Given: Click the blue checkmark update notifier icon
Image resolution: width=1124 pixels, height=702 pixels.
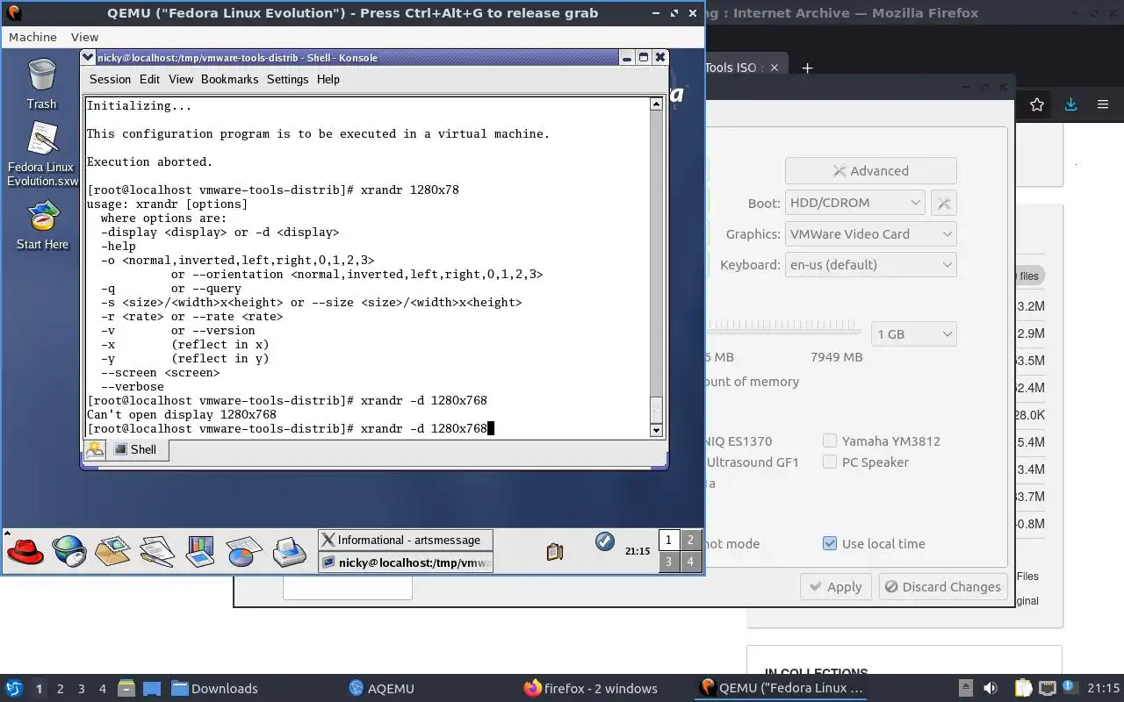Looking at the screenshot, I should click(x=604, y=541).
